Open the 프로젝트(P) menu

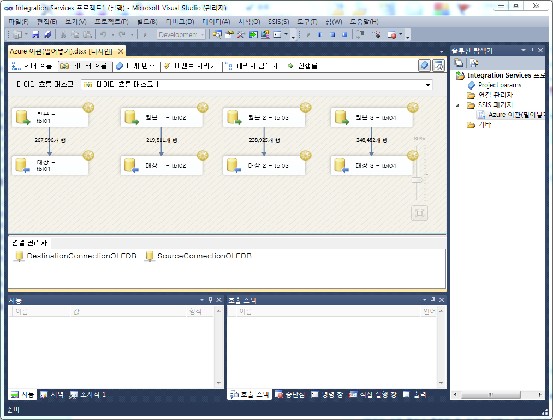tap(111, 22)
